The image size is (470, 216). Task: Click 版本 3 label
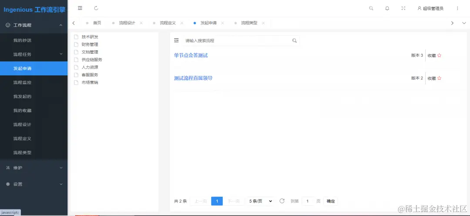coord(417,55)
